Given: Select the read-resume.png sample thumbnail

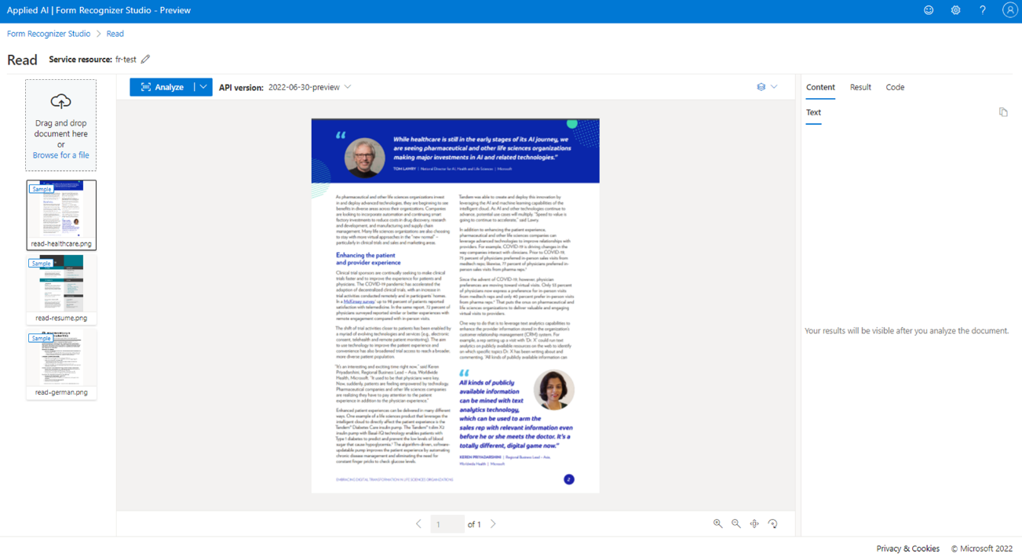Looking at the screenshot, I should pyautogui.click(x=61, y=289).
